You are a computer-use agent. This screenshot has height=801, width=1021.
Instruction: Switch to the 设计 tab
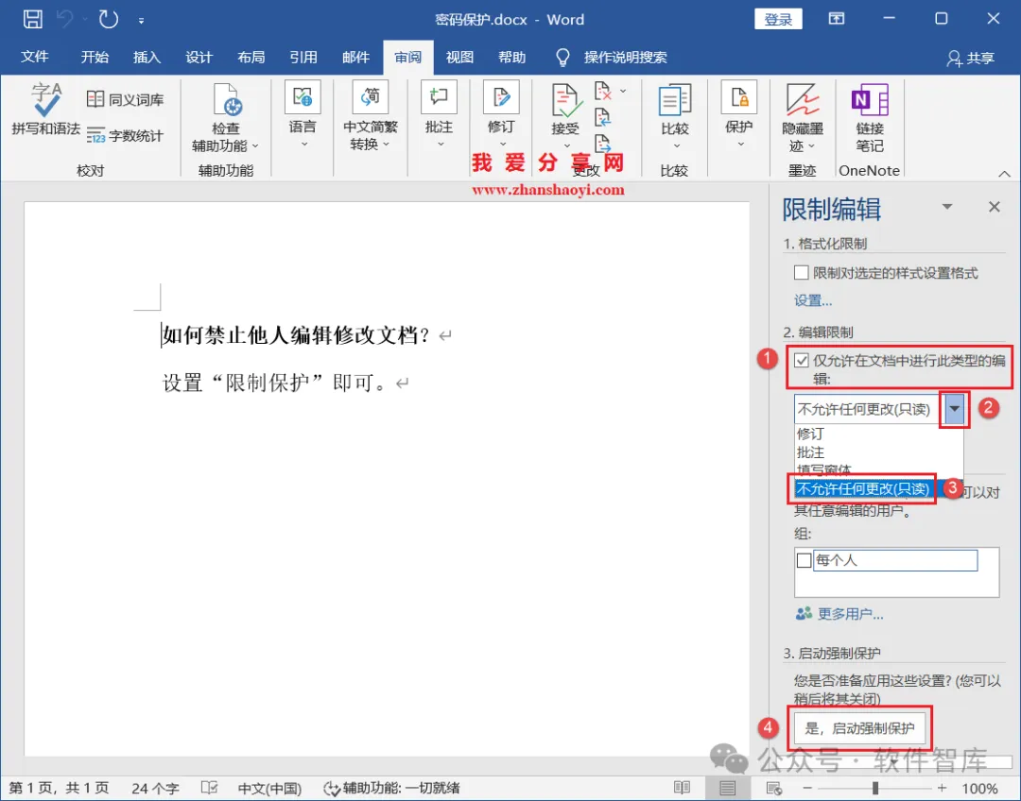(x=199, y=57)
